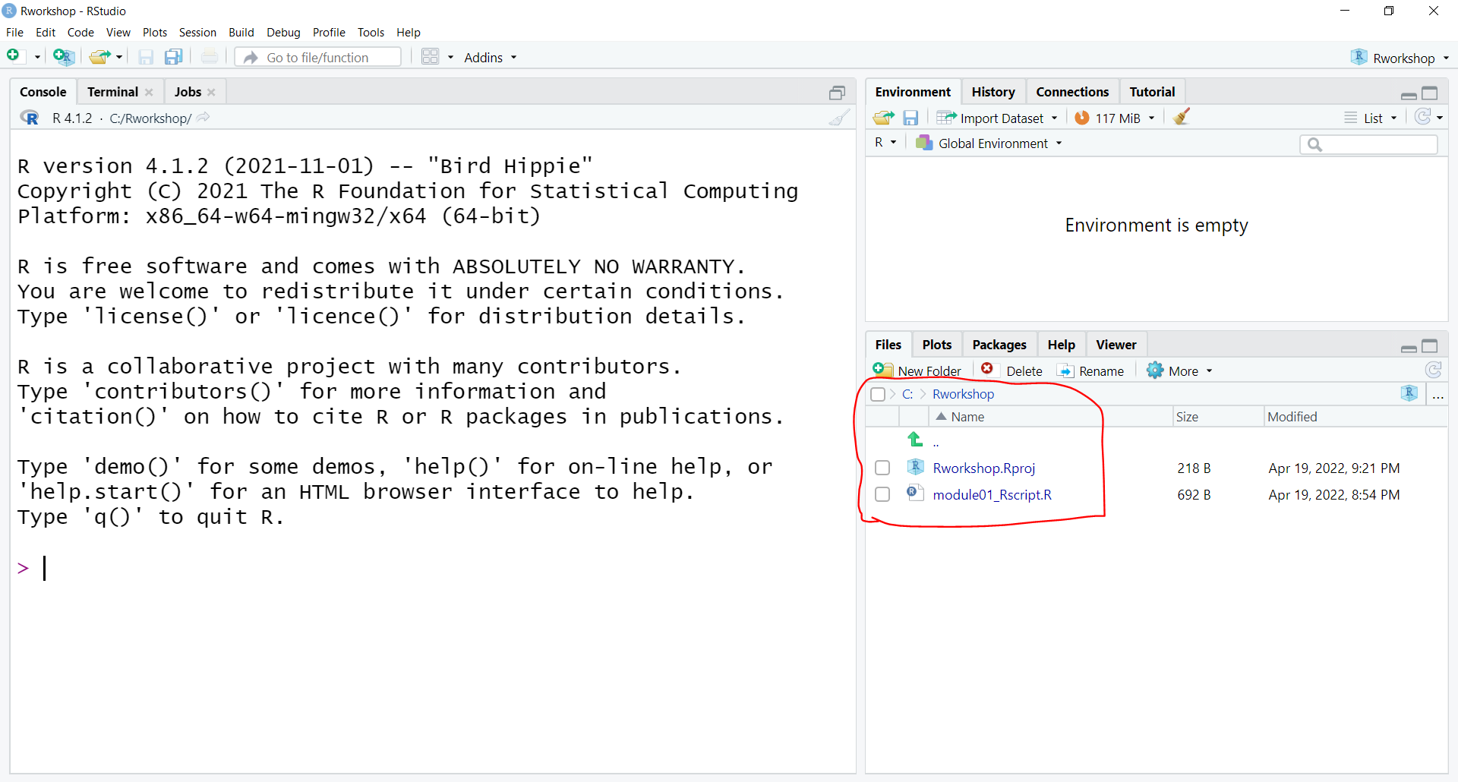Screen dimensions: 1458x782
Task: Switch to the Packages tab
Action: coord(999,345)
